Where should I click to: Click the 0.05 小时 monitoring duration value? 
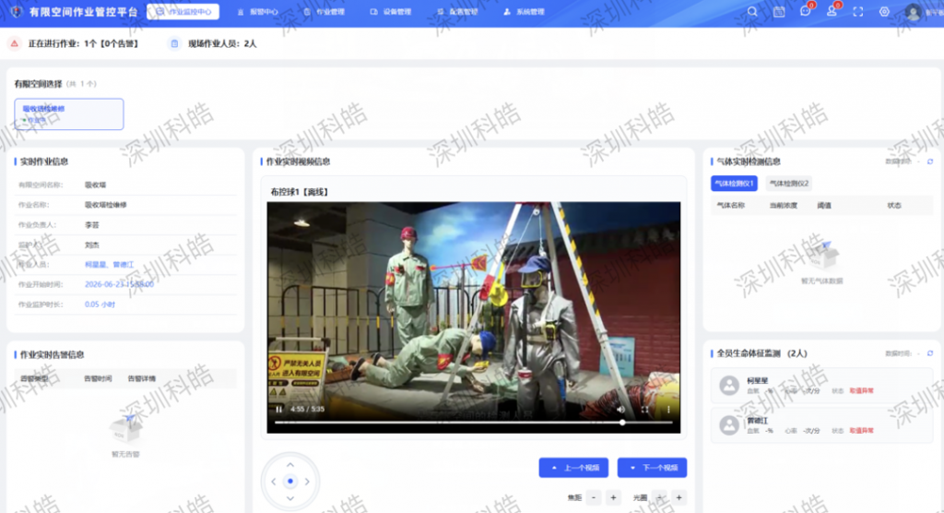100,304
